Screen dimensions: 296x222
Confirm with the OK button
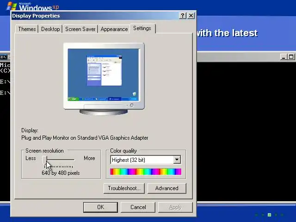tap(100, 207)
